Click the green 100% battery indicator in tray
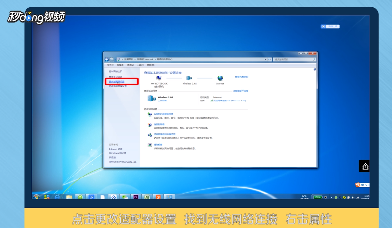This screenshot has height=228, width=392. [x=317, y=197]
